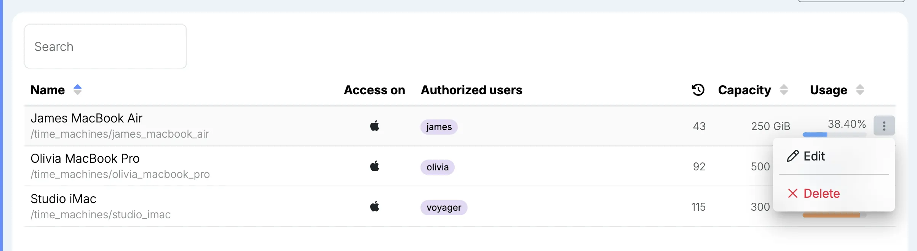The image size is (917, 251).
Task: Click the voyager user tag
Action: click(x=444, y=207)
